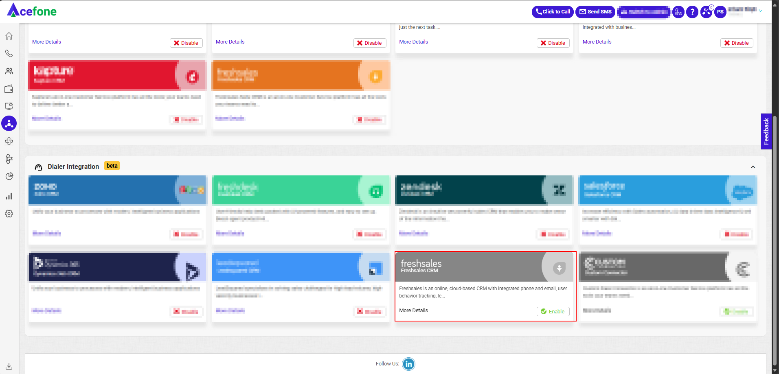Disable the card reading 'just the next task'
This screenshot has height=374, width=779.
[x=553, y=43]
